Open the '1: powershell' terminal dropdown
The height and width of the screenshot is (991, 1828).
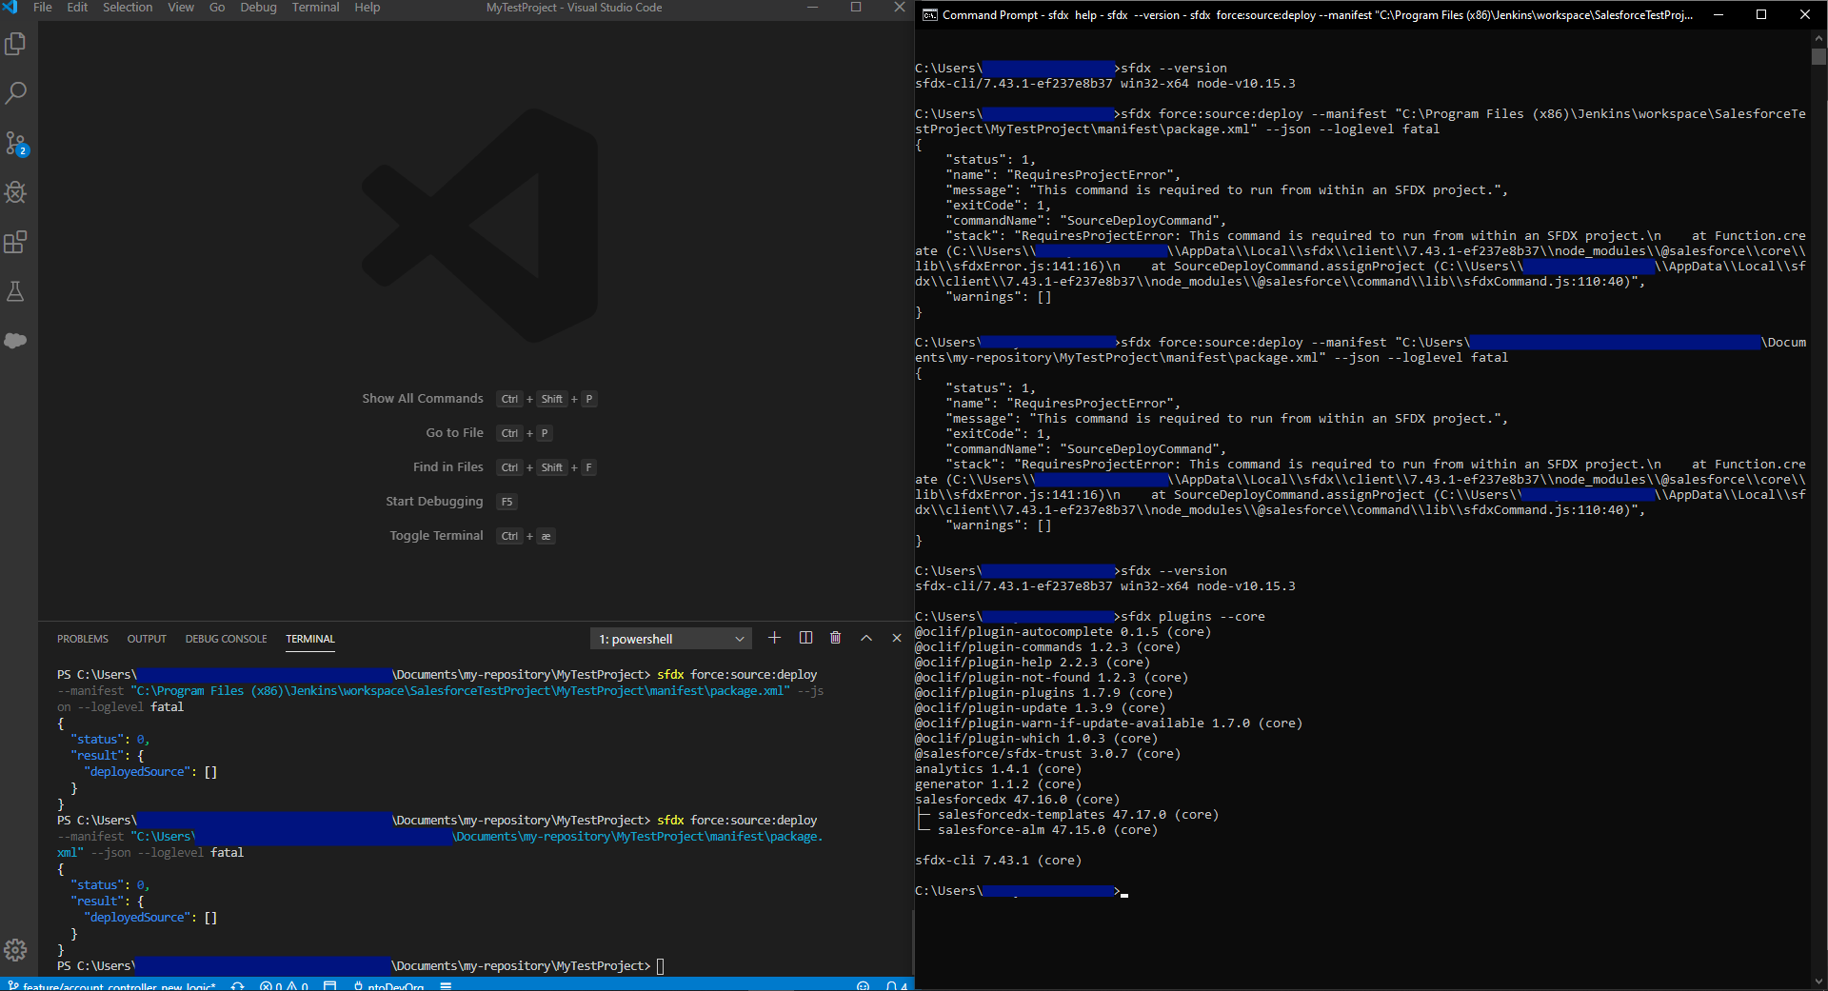(670, 638)
